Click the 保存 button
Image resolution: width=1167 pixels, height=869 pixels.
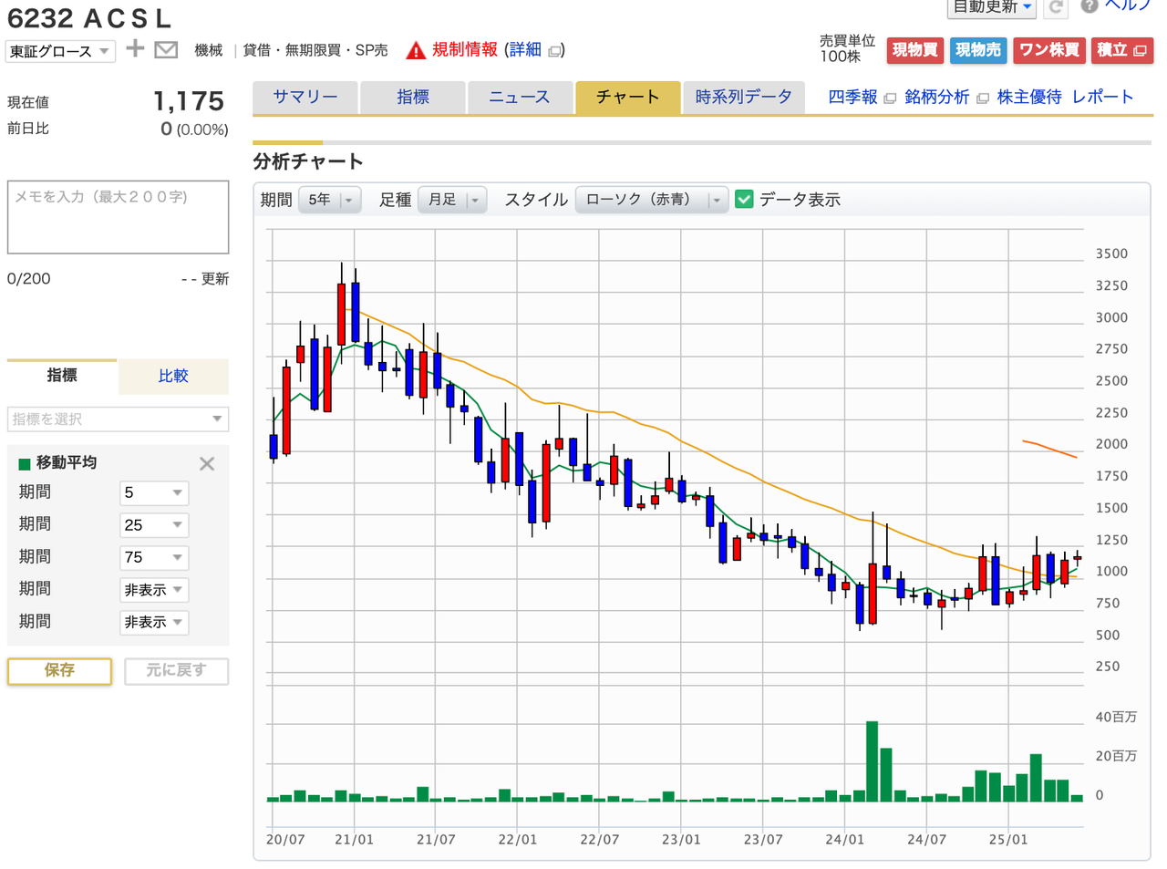[x=59, y=670]
